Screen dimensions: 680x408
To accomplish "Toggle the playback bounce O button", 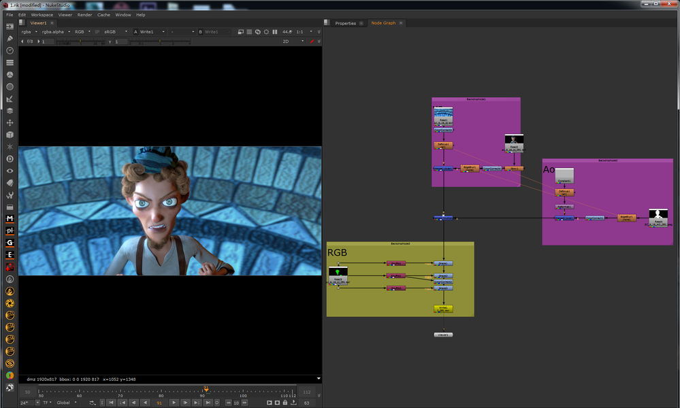I will (217, 403).
